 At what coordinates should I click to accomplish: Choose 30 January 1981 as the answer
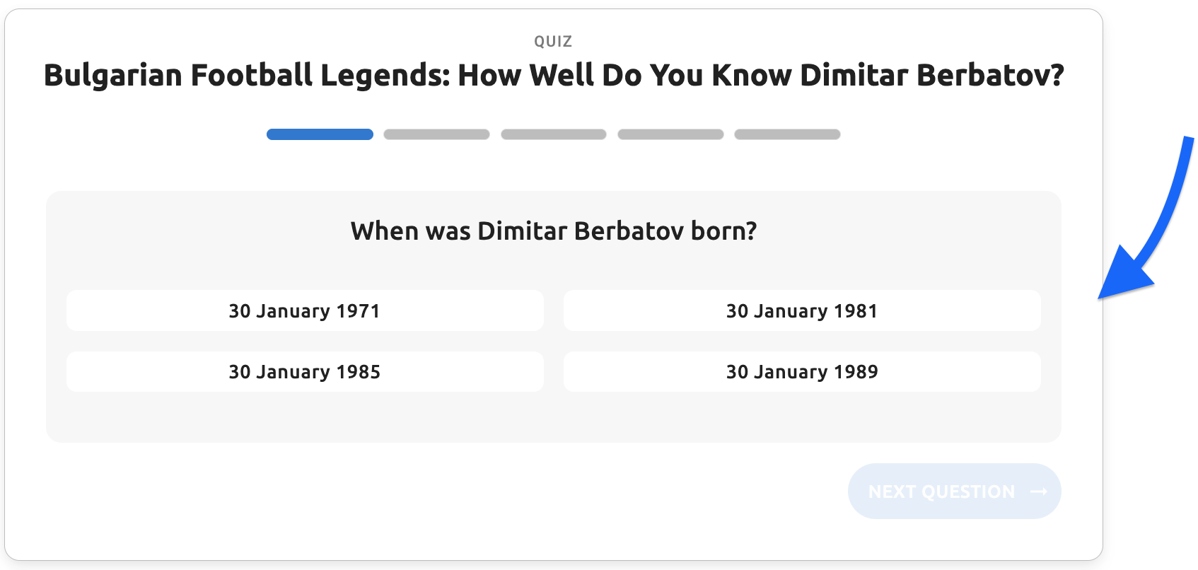pos(801,310)
